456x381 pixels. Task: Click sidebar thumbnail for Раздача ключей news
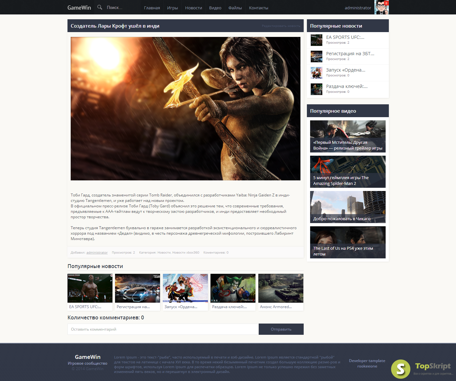coord(317,89)
